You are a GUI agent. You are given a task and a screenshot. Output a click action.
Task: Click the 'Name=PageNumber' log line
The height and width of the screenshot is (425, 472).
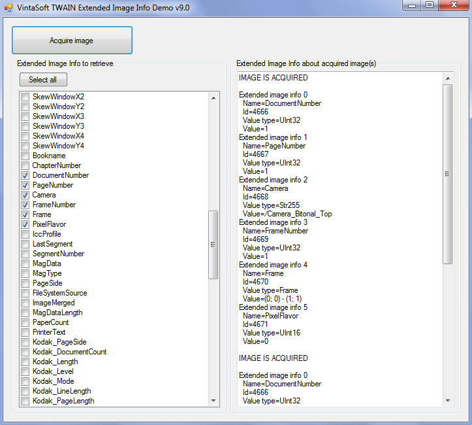tap(274, 146)
